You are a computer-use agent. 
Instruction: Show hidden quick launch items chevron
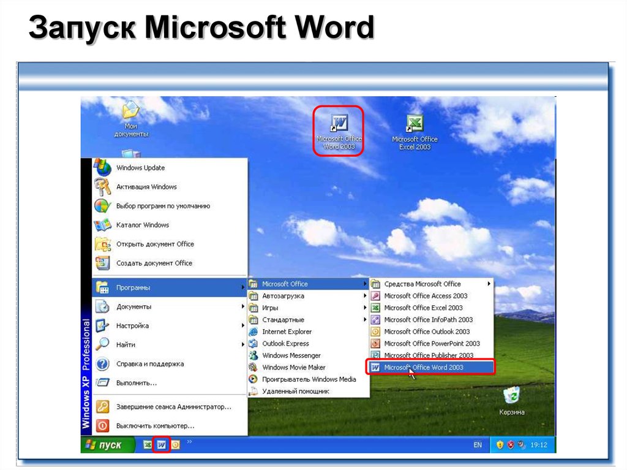tap(190, 442)
